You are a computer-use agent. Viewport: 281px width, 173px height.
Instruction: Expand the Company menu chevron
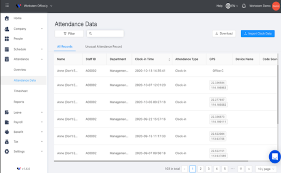pyautogui.click(x=42, y=29)
